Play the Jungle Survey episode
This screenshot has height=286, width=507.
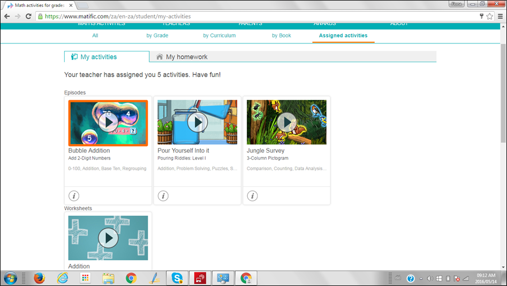tap(286, 122)
